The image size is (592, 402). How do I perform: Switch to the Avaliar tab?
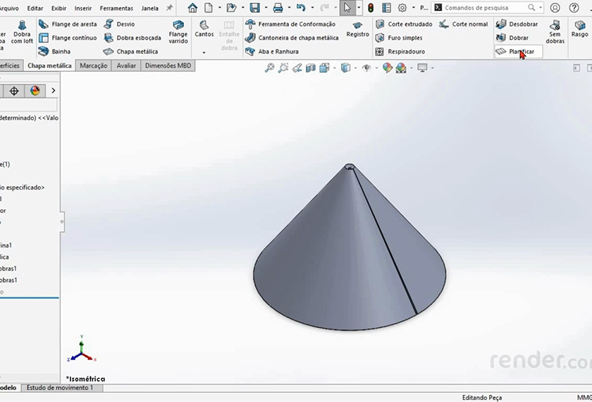[x=126, y=66]
